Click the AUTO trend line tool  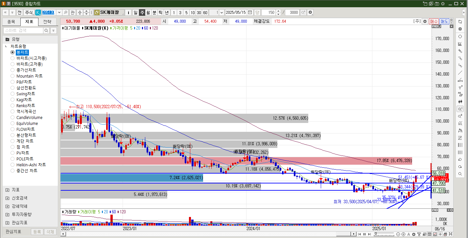point(460,80)
